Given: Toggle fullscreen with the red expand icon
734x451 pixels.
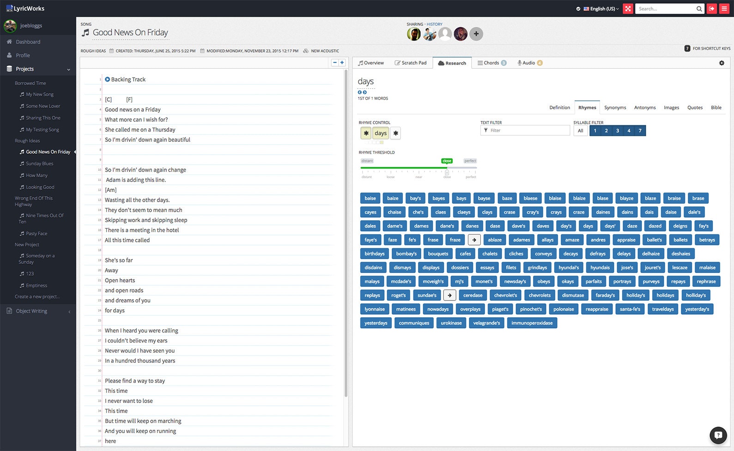Looking at the screenshot, I should 628,8.
